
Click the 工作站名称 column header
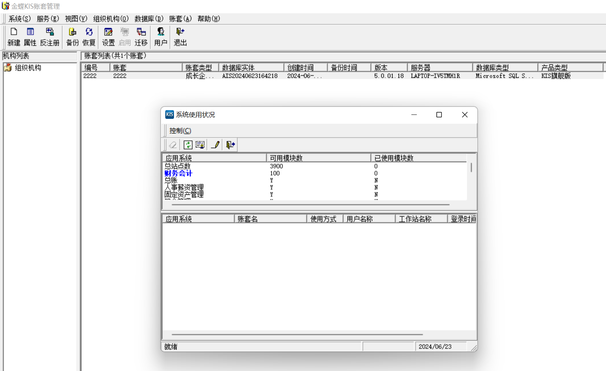click(x=422, y=219)
